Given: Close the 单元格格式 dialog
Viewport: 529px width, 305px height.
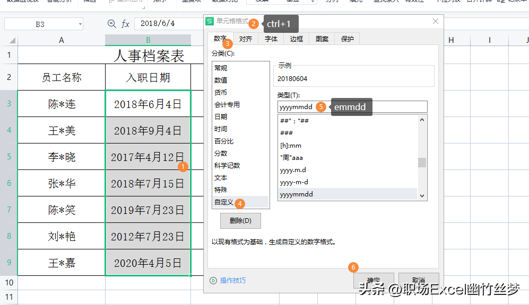Looking at the screenshot, I should pyautogui.click(x=436, y=21).
